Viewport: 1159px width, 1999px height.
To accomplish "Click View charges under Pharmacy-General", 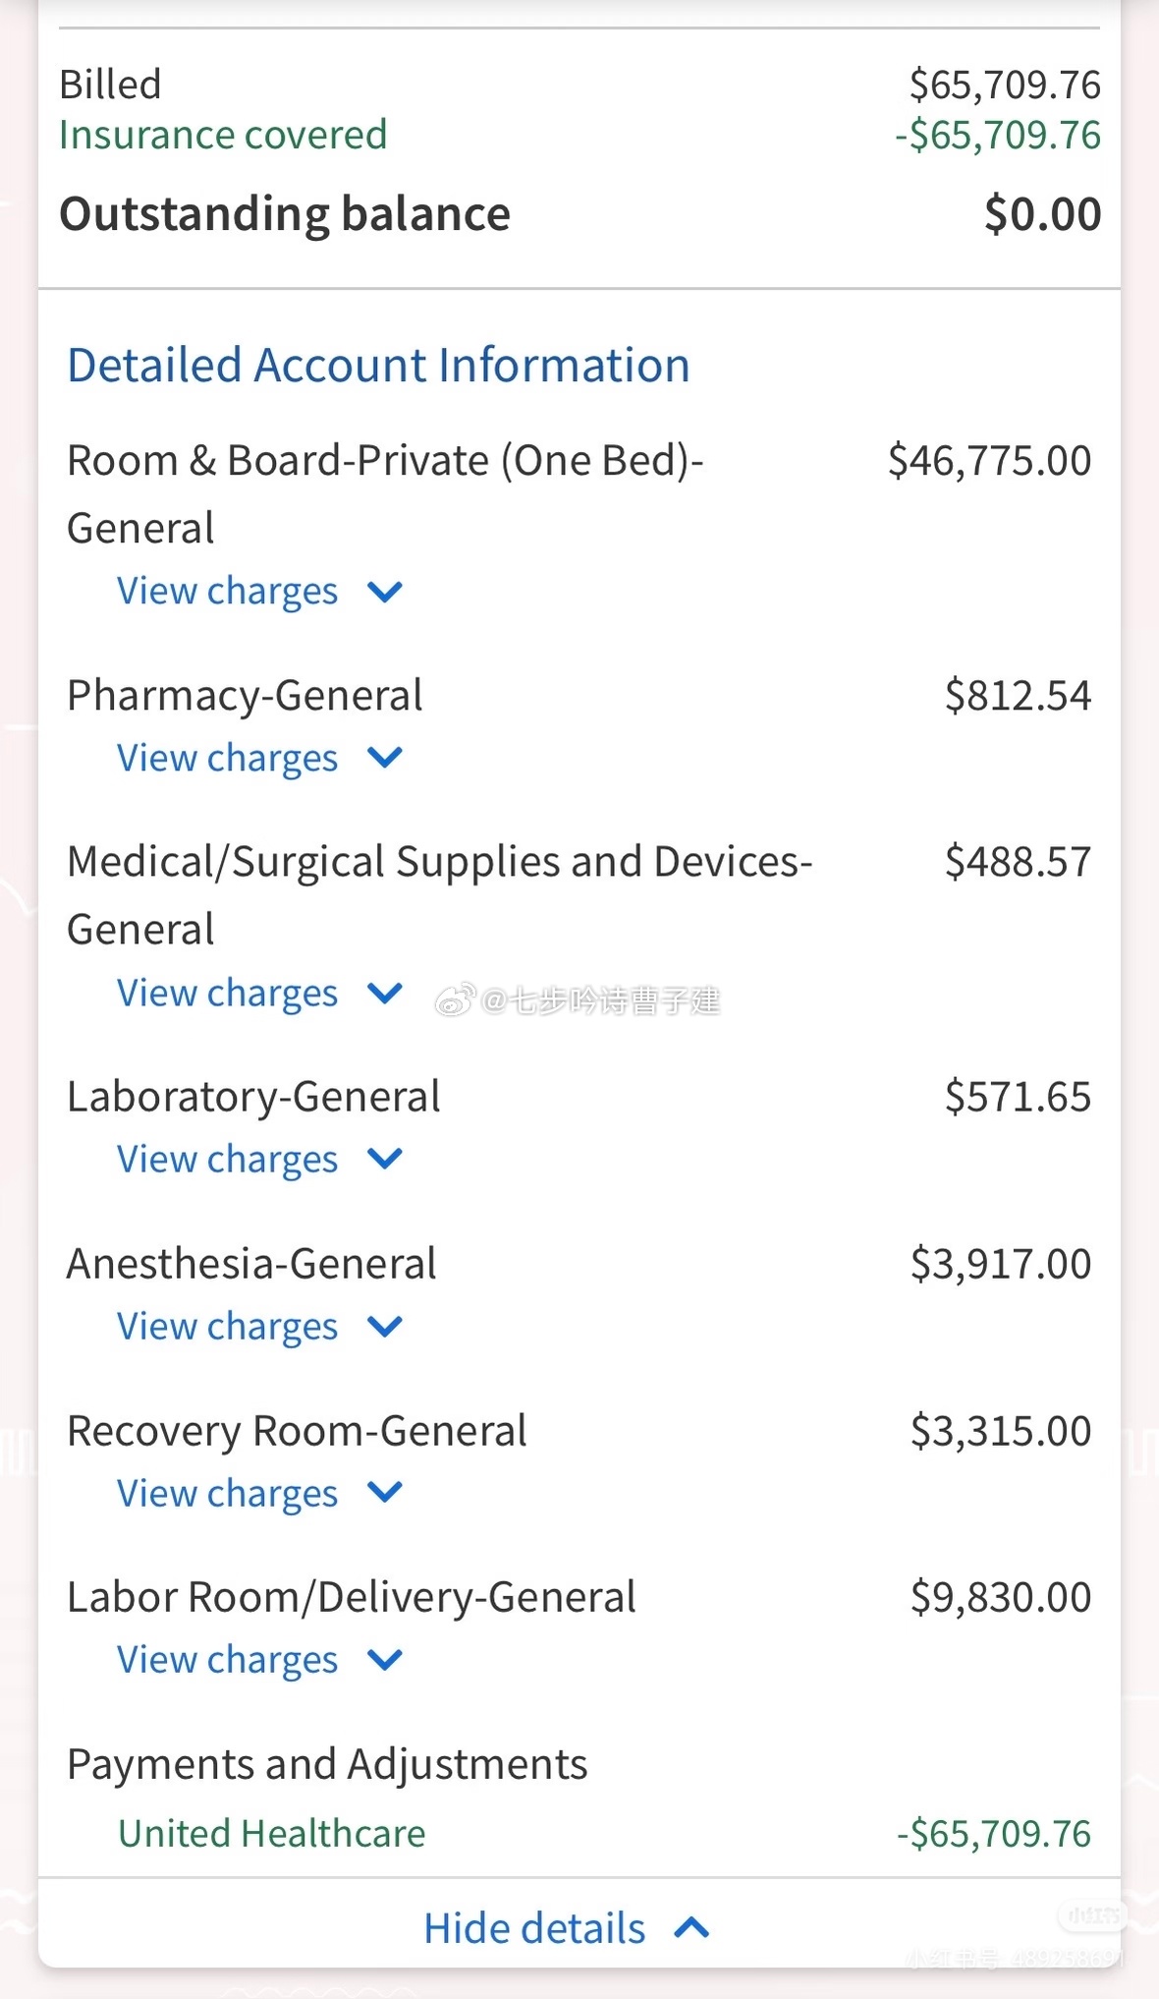I will coord(227,759).
